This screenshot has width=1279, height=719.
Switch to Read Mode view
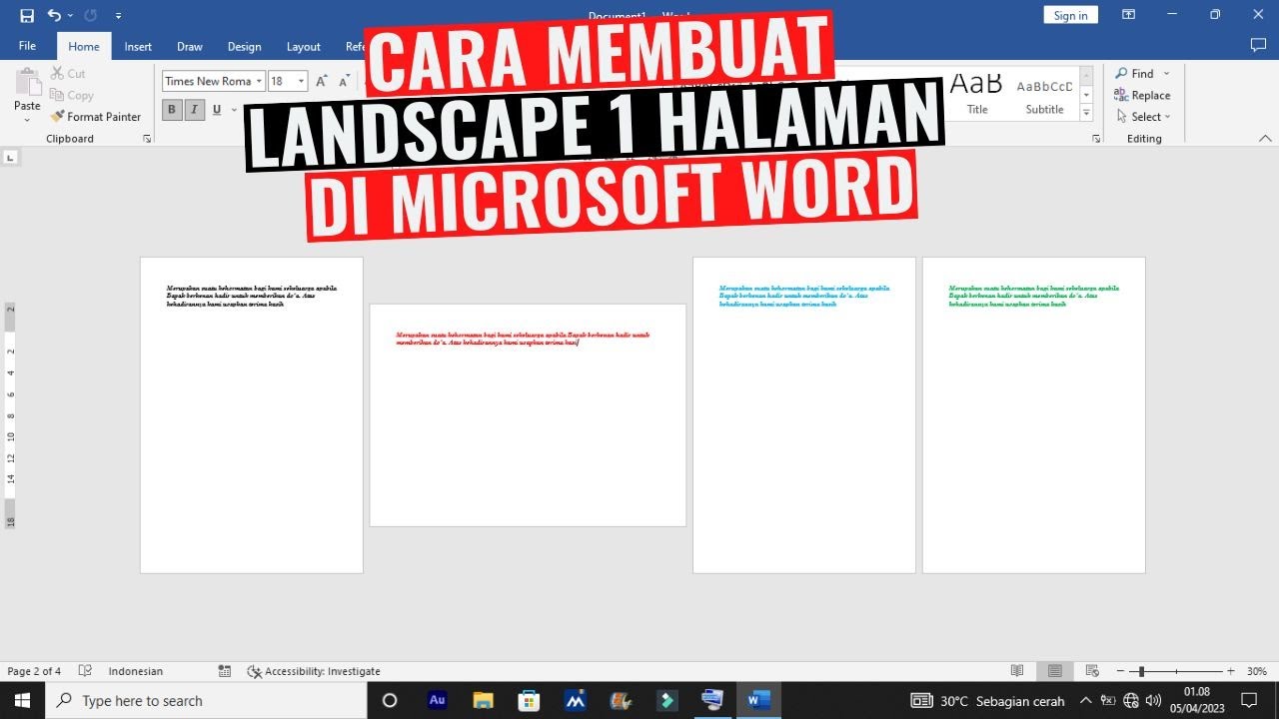[x=1017, y=671]
